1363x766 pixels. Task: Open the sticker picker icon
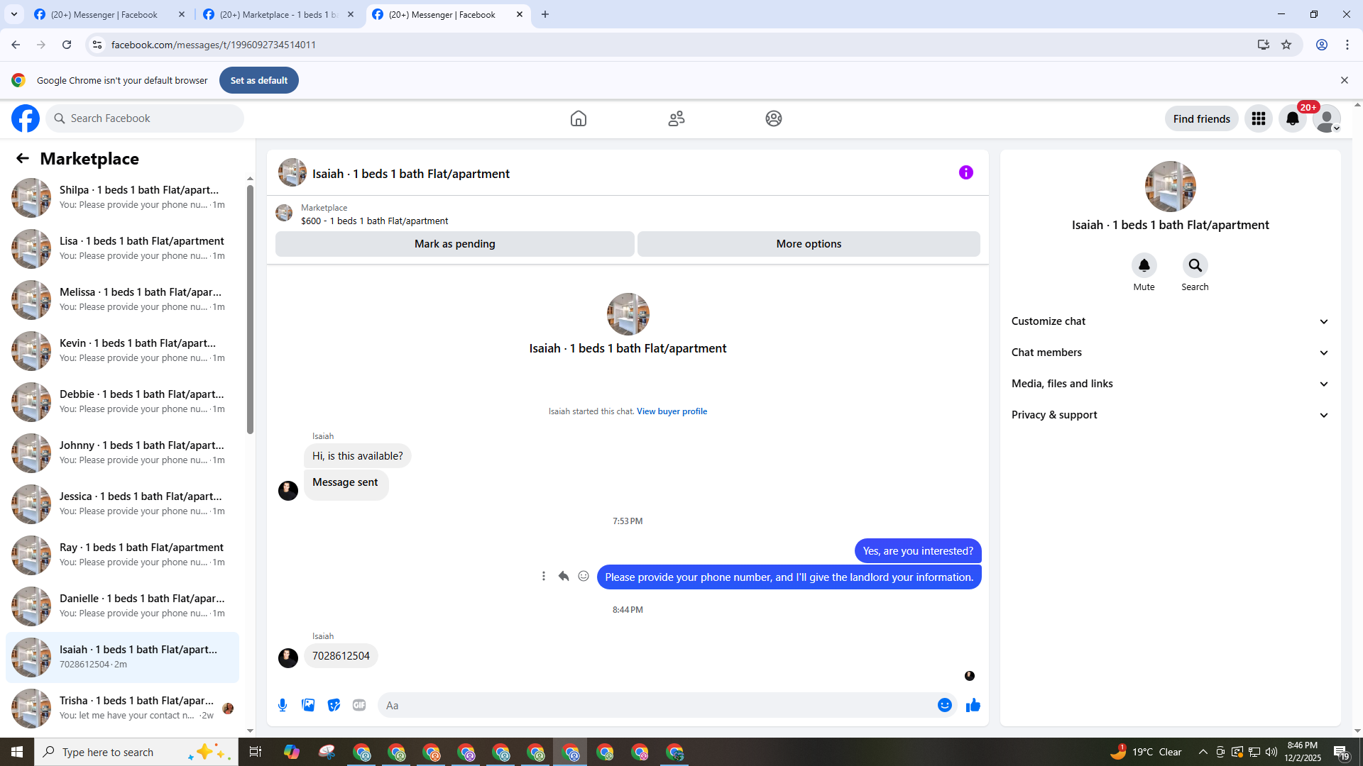334,705
